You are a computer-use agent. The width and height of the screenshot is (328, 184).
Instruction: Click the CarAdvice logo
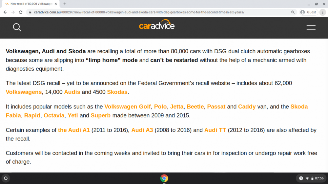coord(157,25)
